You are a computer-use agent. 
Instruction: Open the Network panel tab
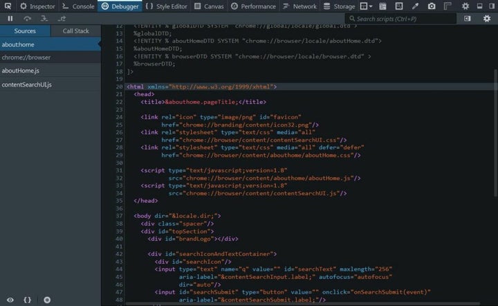(300, 6)
